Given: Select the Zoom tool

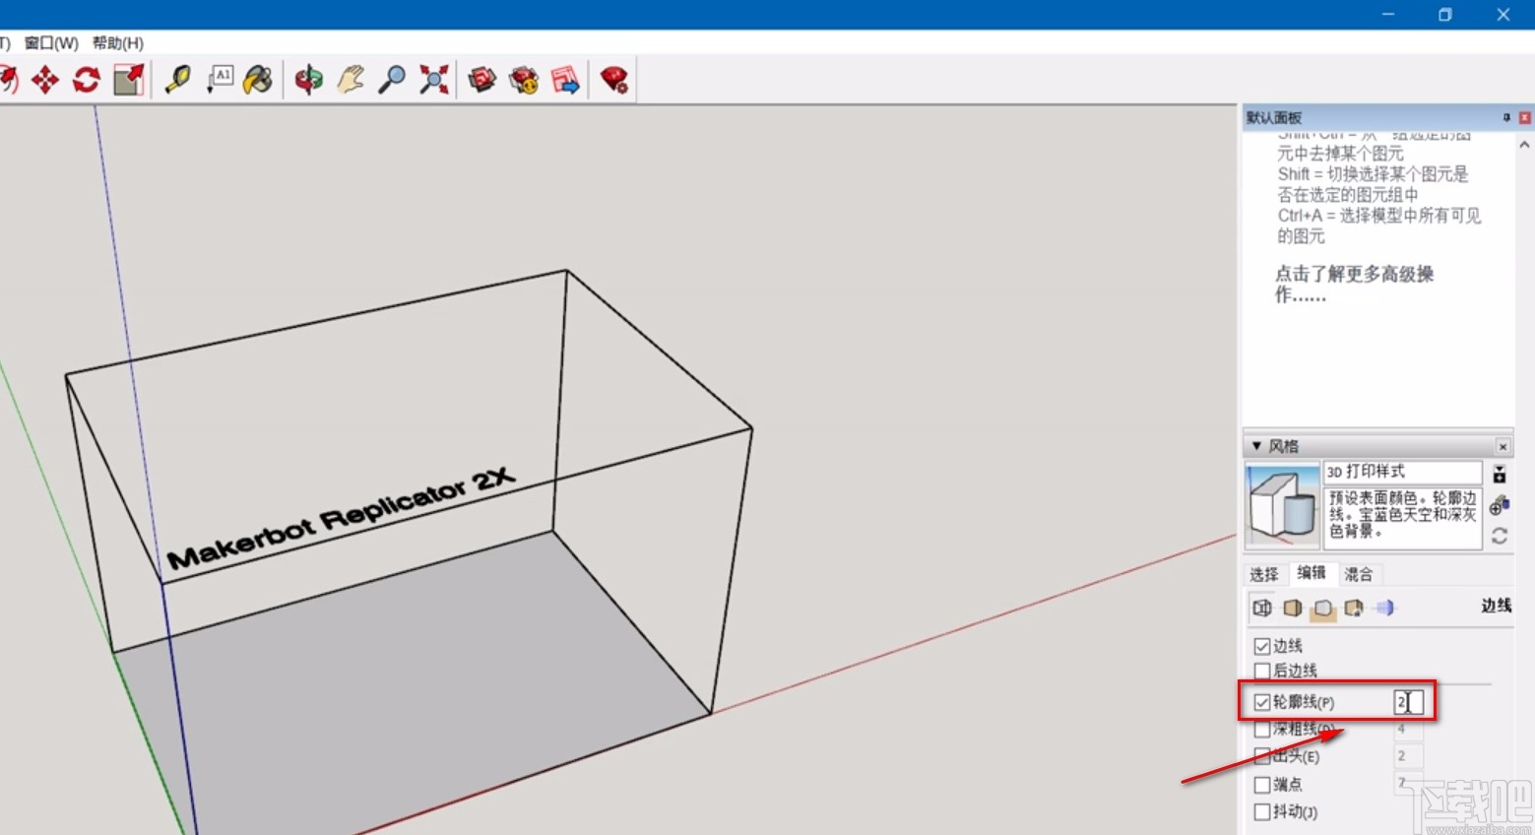Looking at the screenshot, I should [391, 79].
